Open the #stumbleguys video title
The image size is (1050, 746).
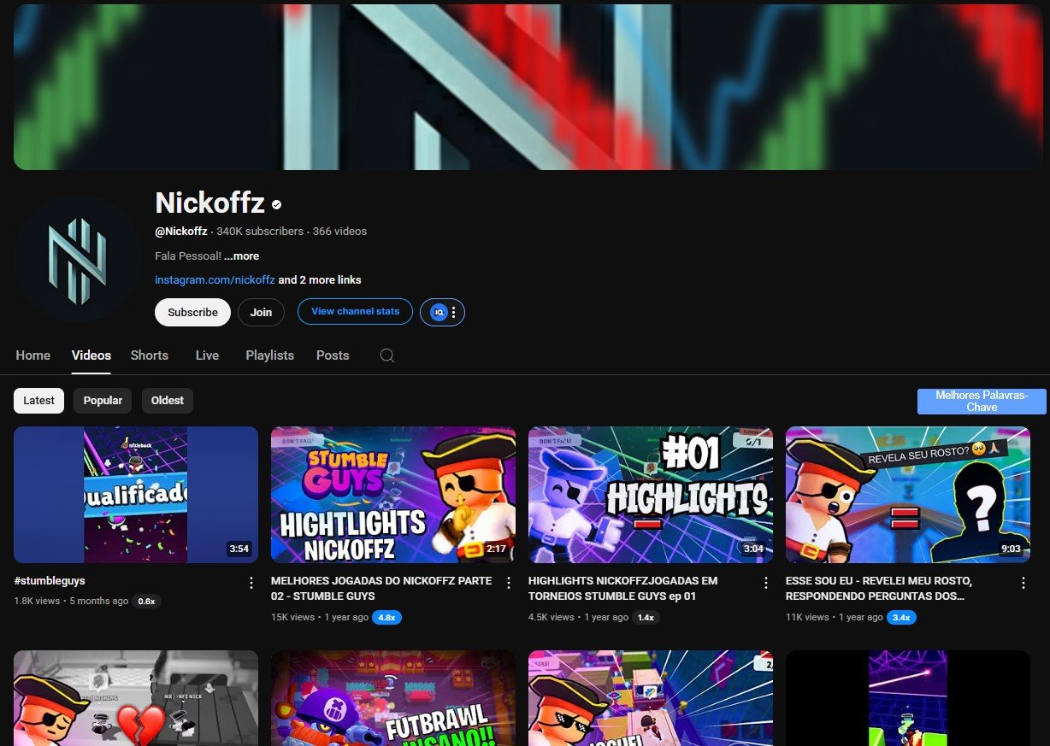pyautogui.click(x=50, y=581)
